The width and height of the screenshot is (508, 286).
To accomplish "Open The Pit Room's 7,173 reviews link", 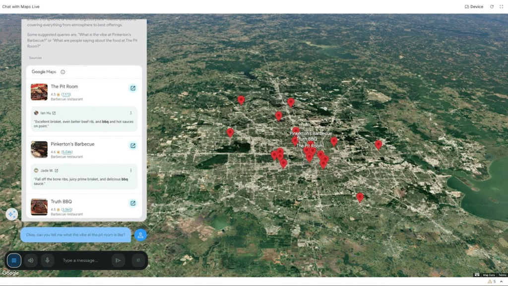I will (x=66, y=94).
